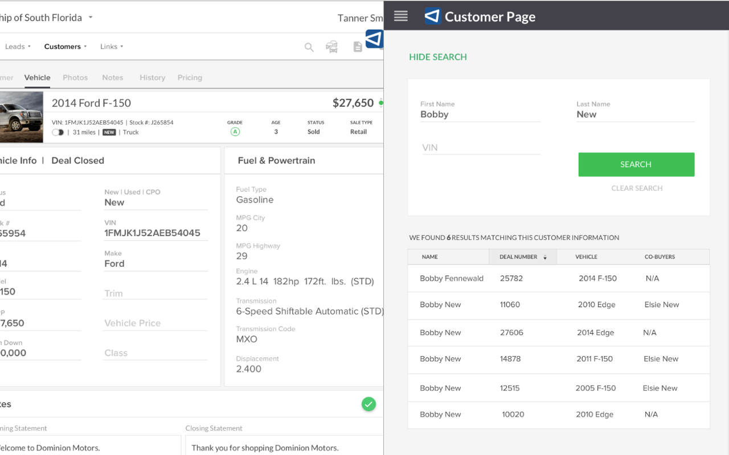
Task: Click the Customer Page logo icon
Action: tap(432, 16)
